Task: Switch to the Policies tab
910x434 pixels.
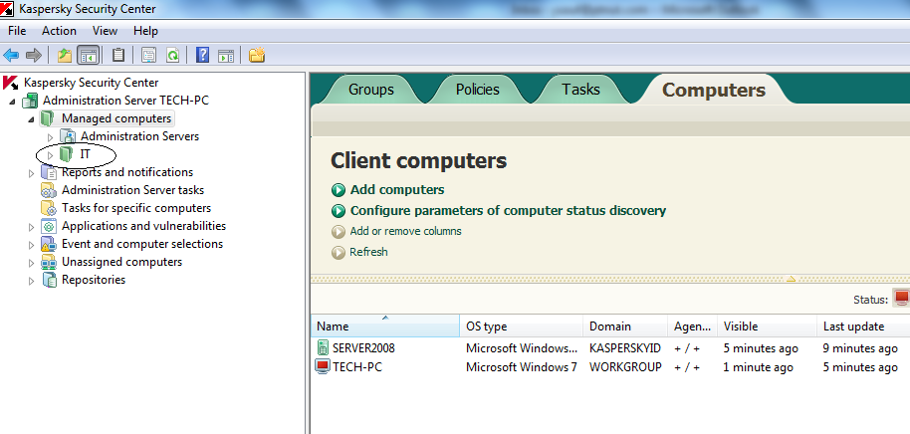Action: (x=478, y=90)
